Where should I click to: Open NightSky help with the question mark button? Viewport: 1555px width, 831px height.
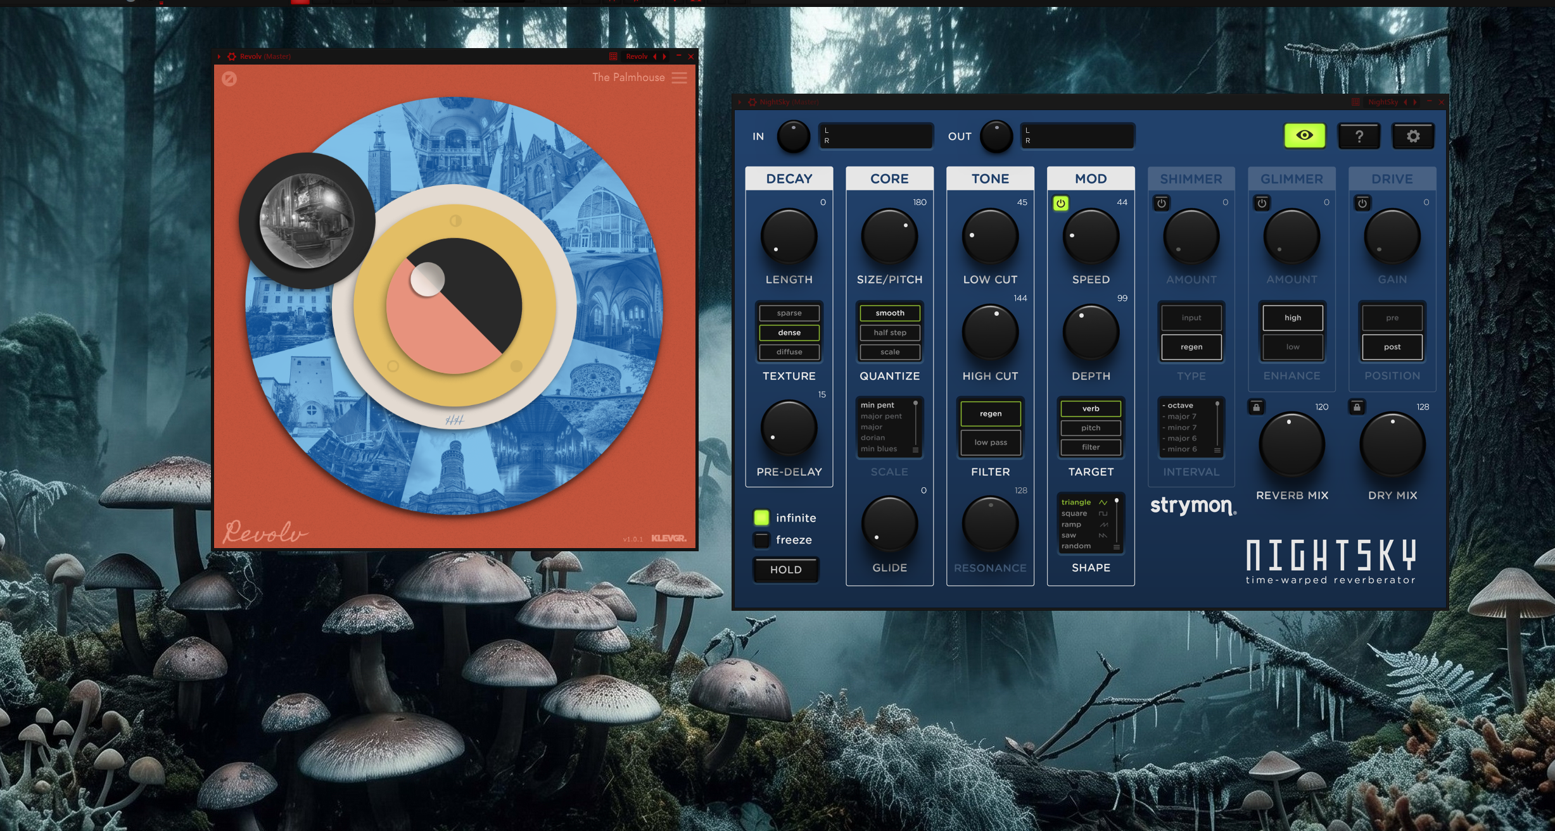tap(1359, 136)
